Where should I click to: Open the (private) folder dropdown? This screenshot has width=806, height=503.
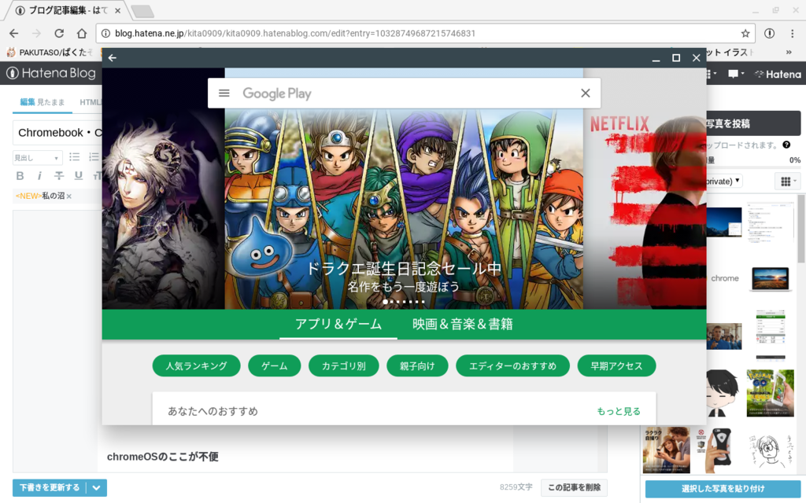click(x=724, y=182)
